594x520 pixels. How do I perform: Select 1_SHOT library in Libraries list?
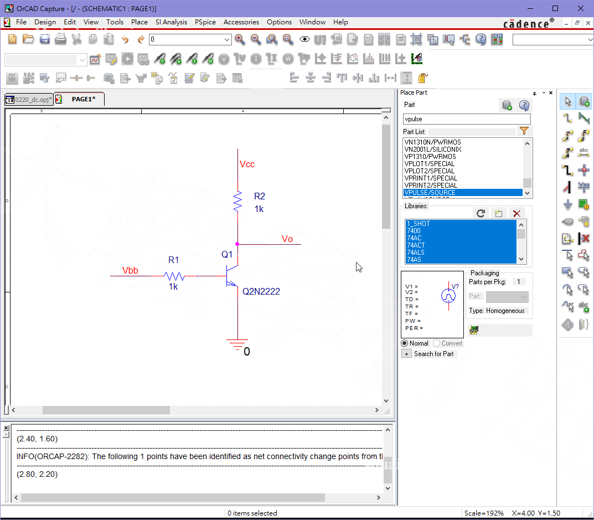[x=460, y=224]
